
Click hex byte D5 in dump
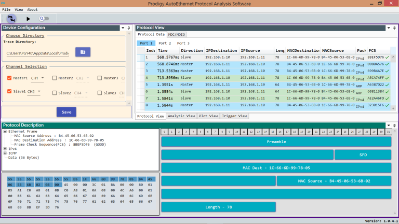(75, 179)
